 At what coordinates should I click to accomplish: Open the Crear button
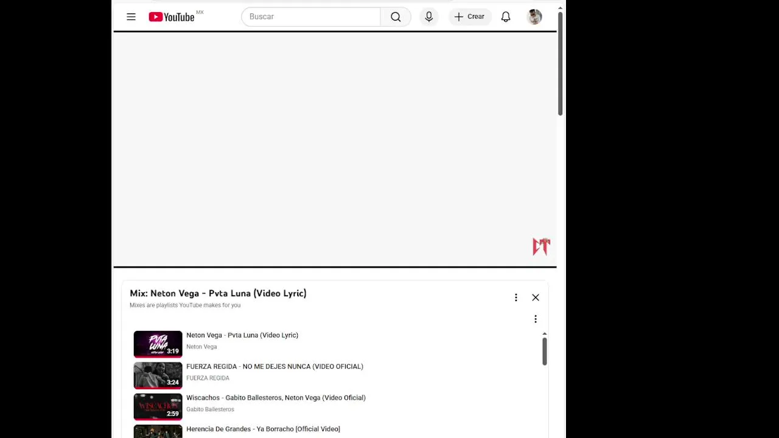point(469,17)
